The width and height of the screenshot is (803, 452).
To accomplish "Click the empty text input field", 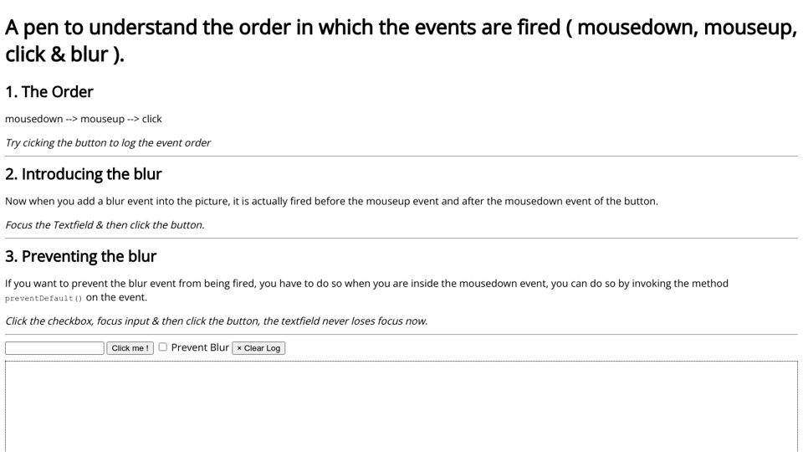I will tap(54, 348).
